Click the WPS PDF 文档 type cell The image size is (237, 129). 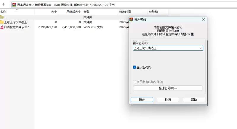coord(93,27)
